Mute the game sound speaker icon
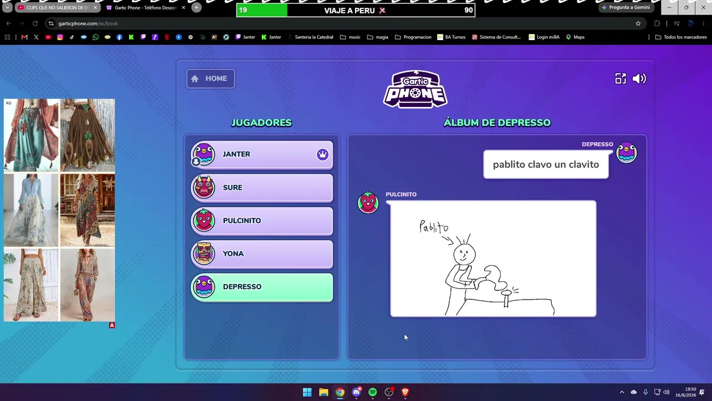Viewport: 712px width, 401px height. (x=639, y=79)
